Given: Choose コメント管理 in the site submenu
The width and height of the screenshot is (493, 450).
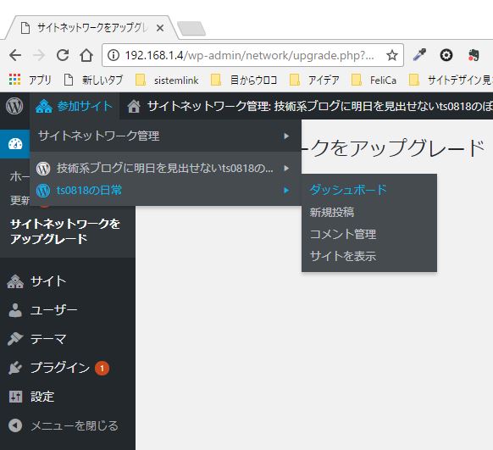Looking at the screenshot, I should (x=343, y=234).
